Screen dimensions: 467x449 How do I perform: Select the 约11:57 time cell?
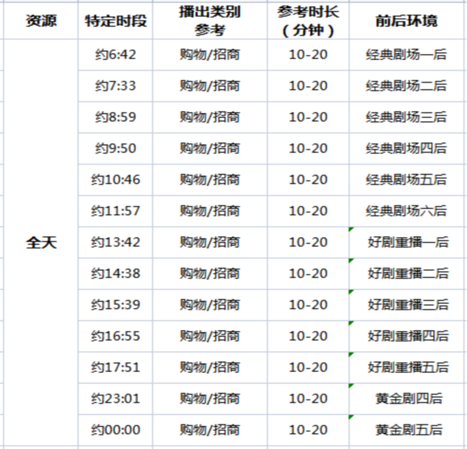click(x=115, y=211)
